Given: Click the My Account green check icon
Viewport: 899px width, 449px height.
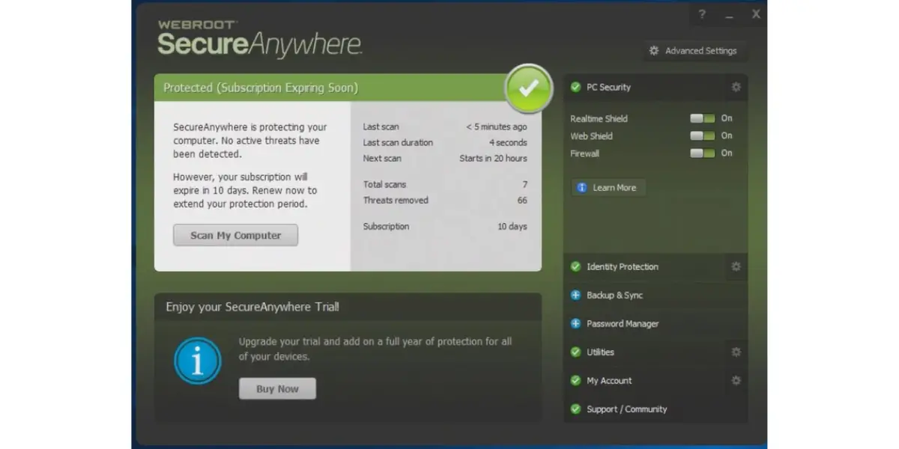Looking at the screenshot, I should (575, 380).
